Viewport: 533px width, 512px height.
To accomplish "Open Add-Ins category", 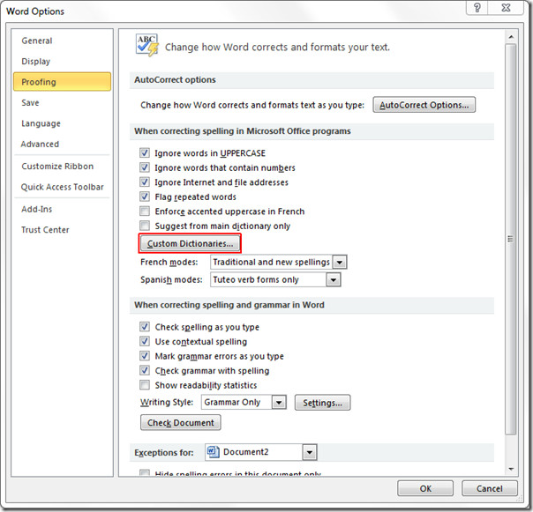I will [62, 209].
